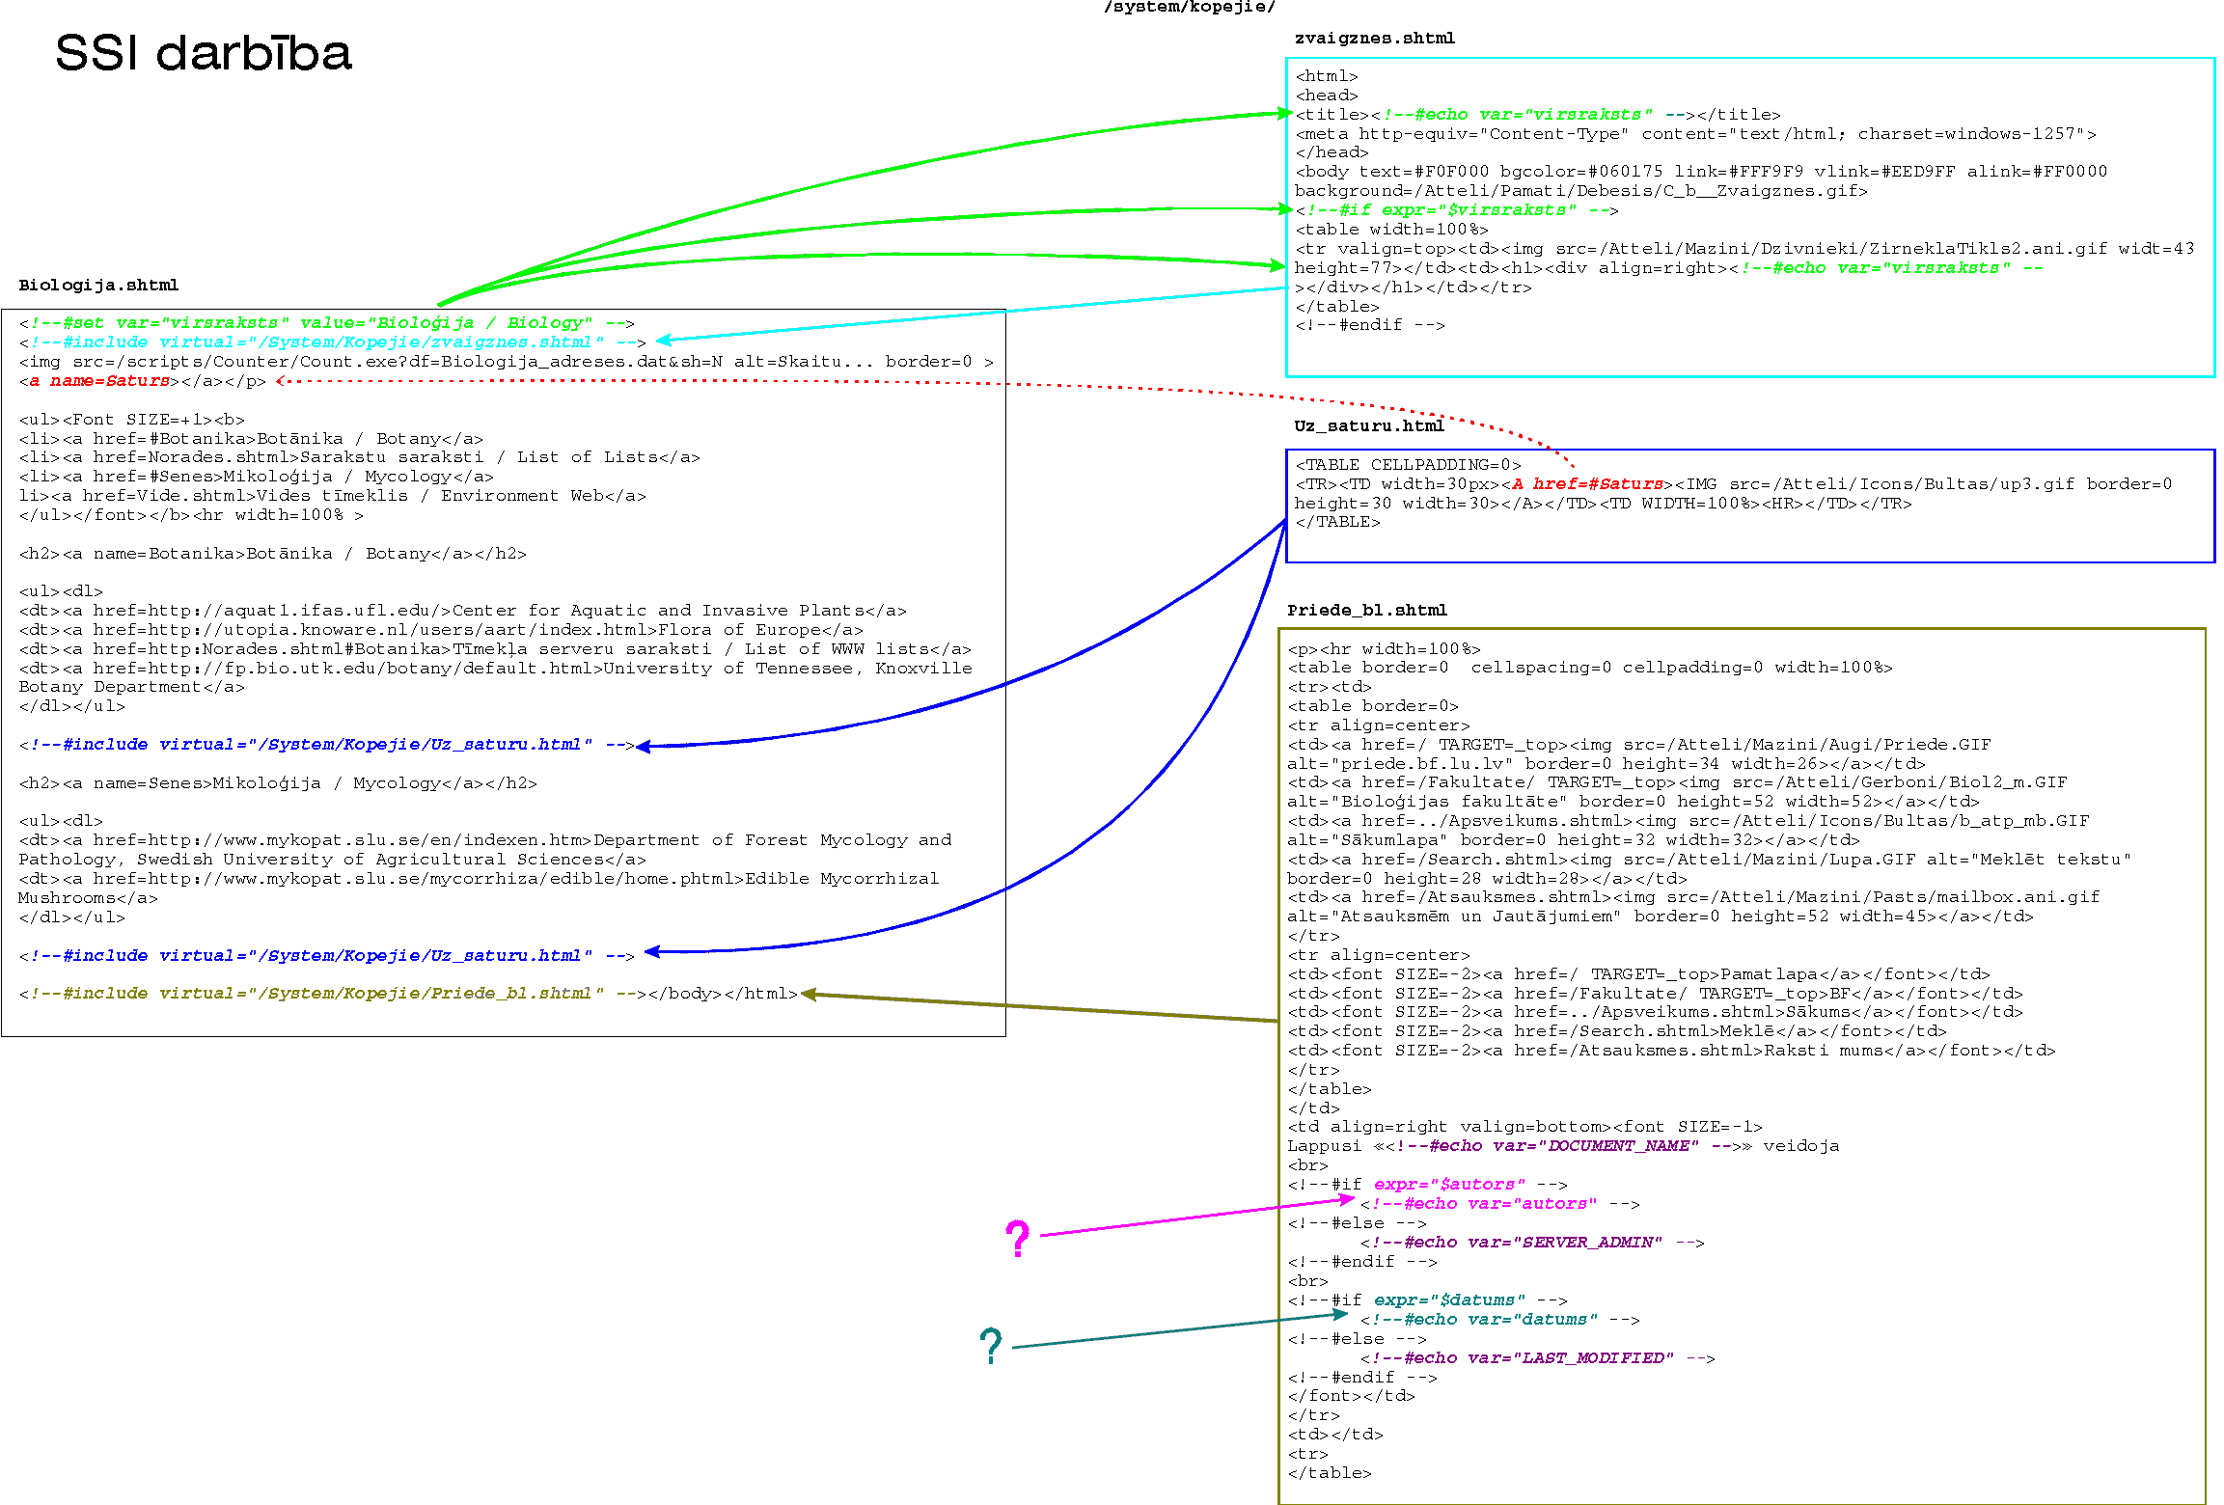Click the cyan include zvaigznes.shtml directive
This screenshot has width=2224, height=1505.
(332, 342)
